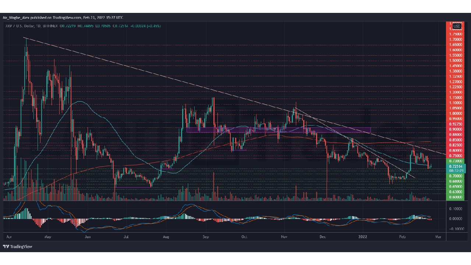Click the Feb label on the time axis
Screen dimensions: 471x265
pos(402,237)
